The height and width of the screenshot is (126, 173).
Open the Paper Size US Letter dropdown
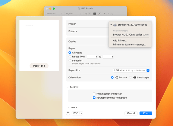tap(131, 71)
